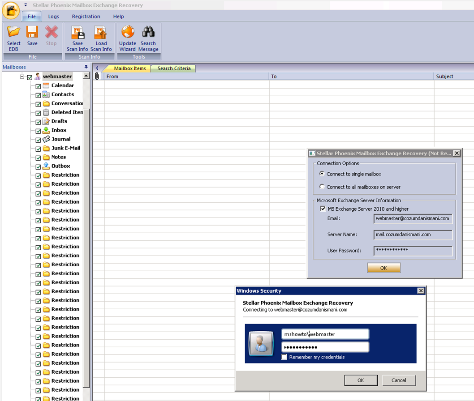Open the round Stellar Phoenix application button
The width and height of the screenshot is (474, 401).
pos(11,10)
